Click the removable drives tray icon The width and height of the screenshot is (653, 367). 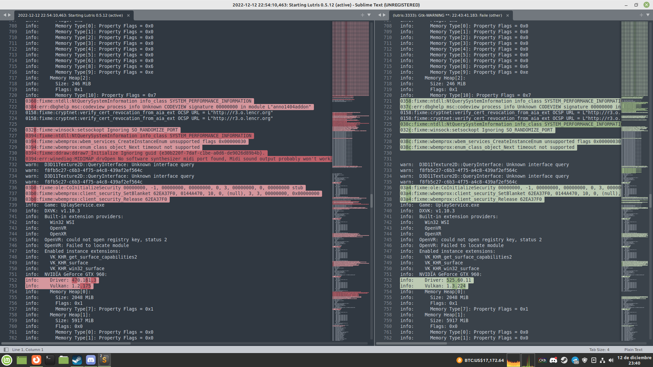click(594, 360)
